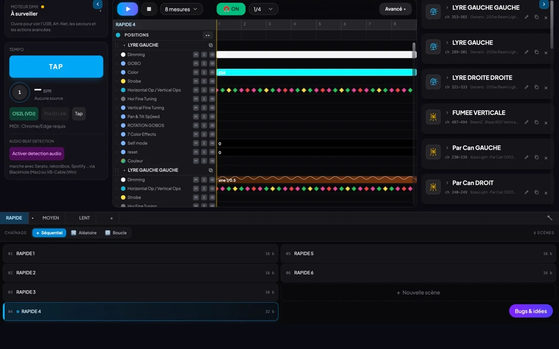Image resolution: width=559 pixels, height=349 pixels.
Task: Select scene RAPIDE 5
Action: [418, 254]
